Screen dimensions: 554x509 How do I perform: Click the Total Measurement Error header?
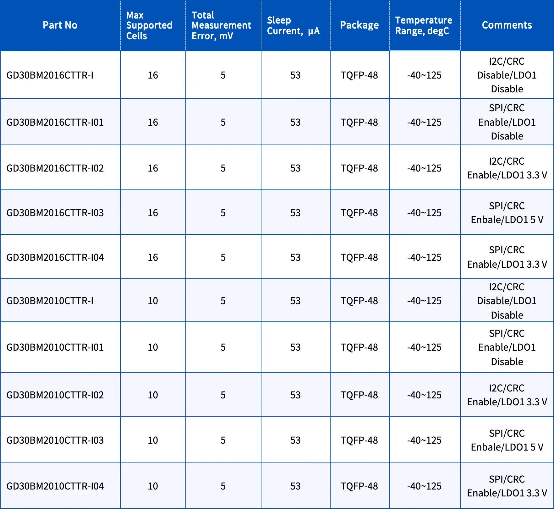click(x=221, y=25)
